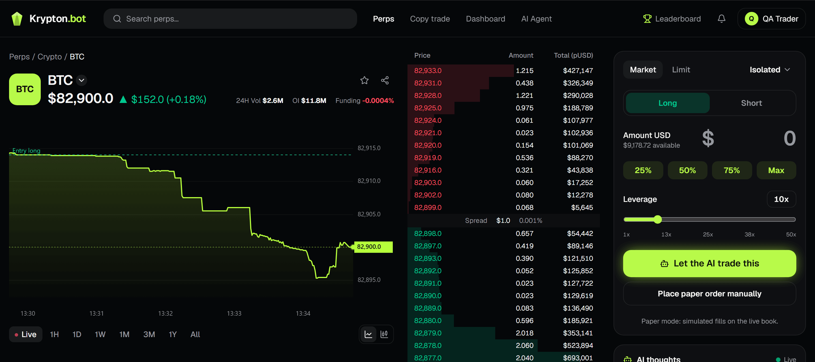This screenshot has height=362, width=815.
Task: Select the Short position toggle
Action: (x=751, y=103)
